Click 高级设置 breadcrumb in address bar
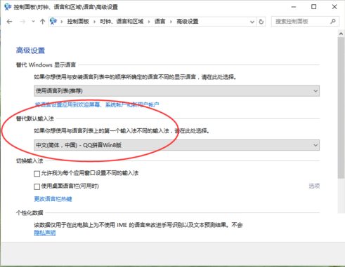345x267 pixels. click(188, 22)
